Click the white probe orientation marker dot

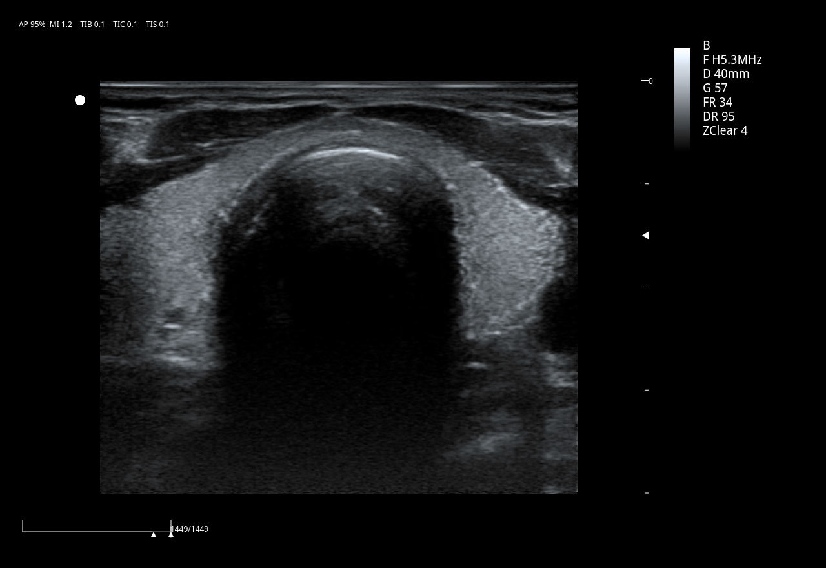tap(80, 100)
